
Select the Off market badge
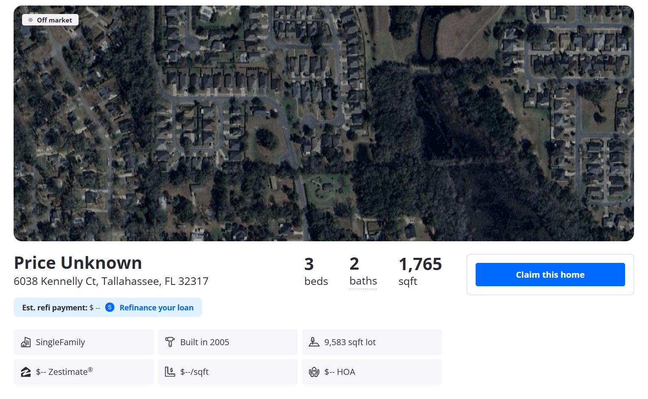click(50, 20)
